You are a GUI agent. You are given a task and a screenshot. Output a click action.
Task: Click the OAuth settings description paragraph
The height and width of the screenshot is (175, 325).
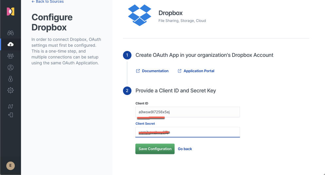(66, 51)
